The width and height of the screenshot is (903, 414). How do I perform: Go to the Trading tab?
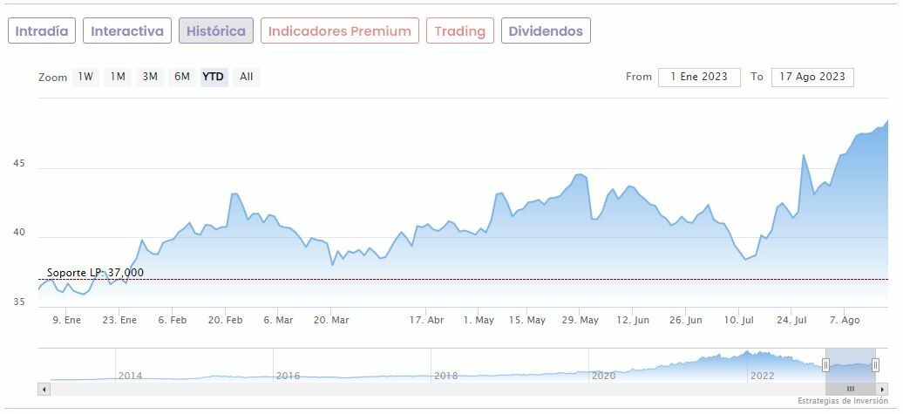click(x=459, y=31)
